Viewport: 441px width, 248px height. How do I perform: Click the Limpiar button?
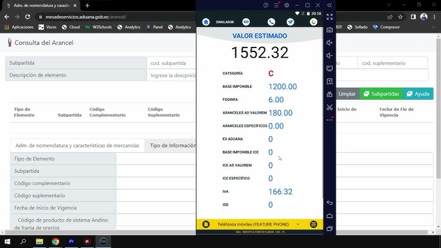coord(347,94)
